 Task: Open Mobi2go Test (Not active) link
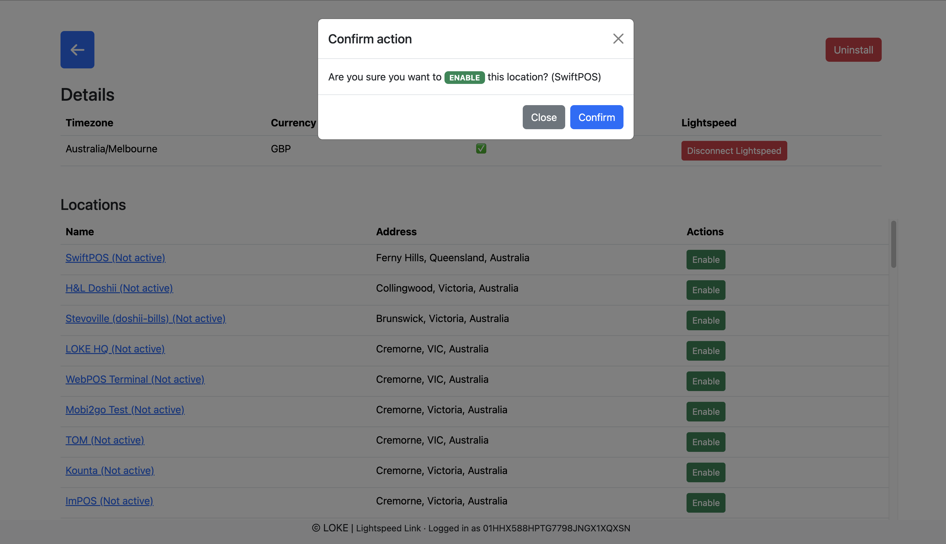pos(125,409)
